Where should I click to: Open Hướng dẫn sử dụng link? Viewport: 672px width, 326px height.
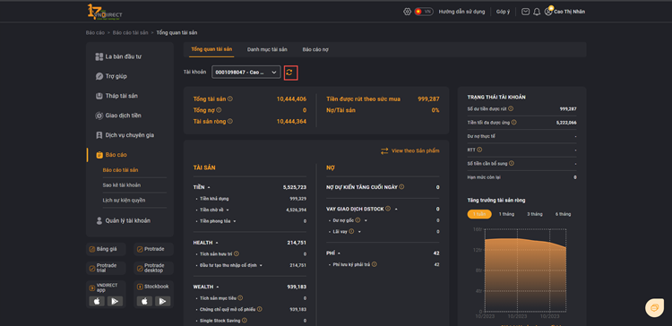tap(461, 12)
